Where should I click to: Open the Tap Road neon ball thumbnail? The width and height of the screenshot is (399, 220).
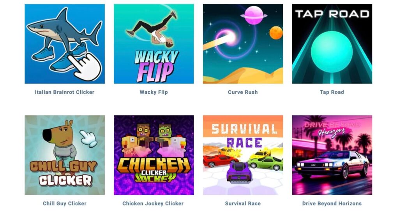pyautogui.click(x=332, y=44)
